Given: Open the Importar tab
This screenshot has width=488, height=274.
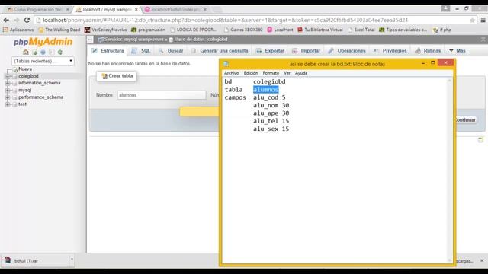Looking at the screenshot, I should pos(306,51).
